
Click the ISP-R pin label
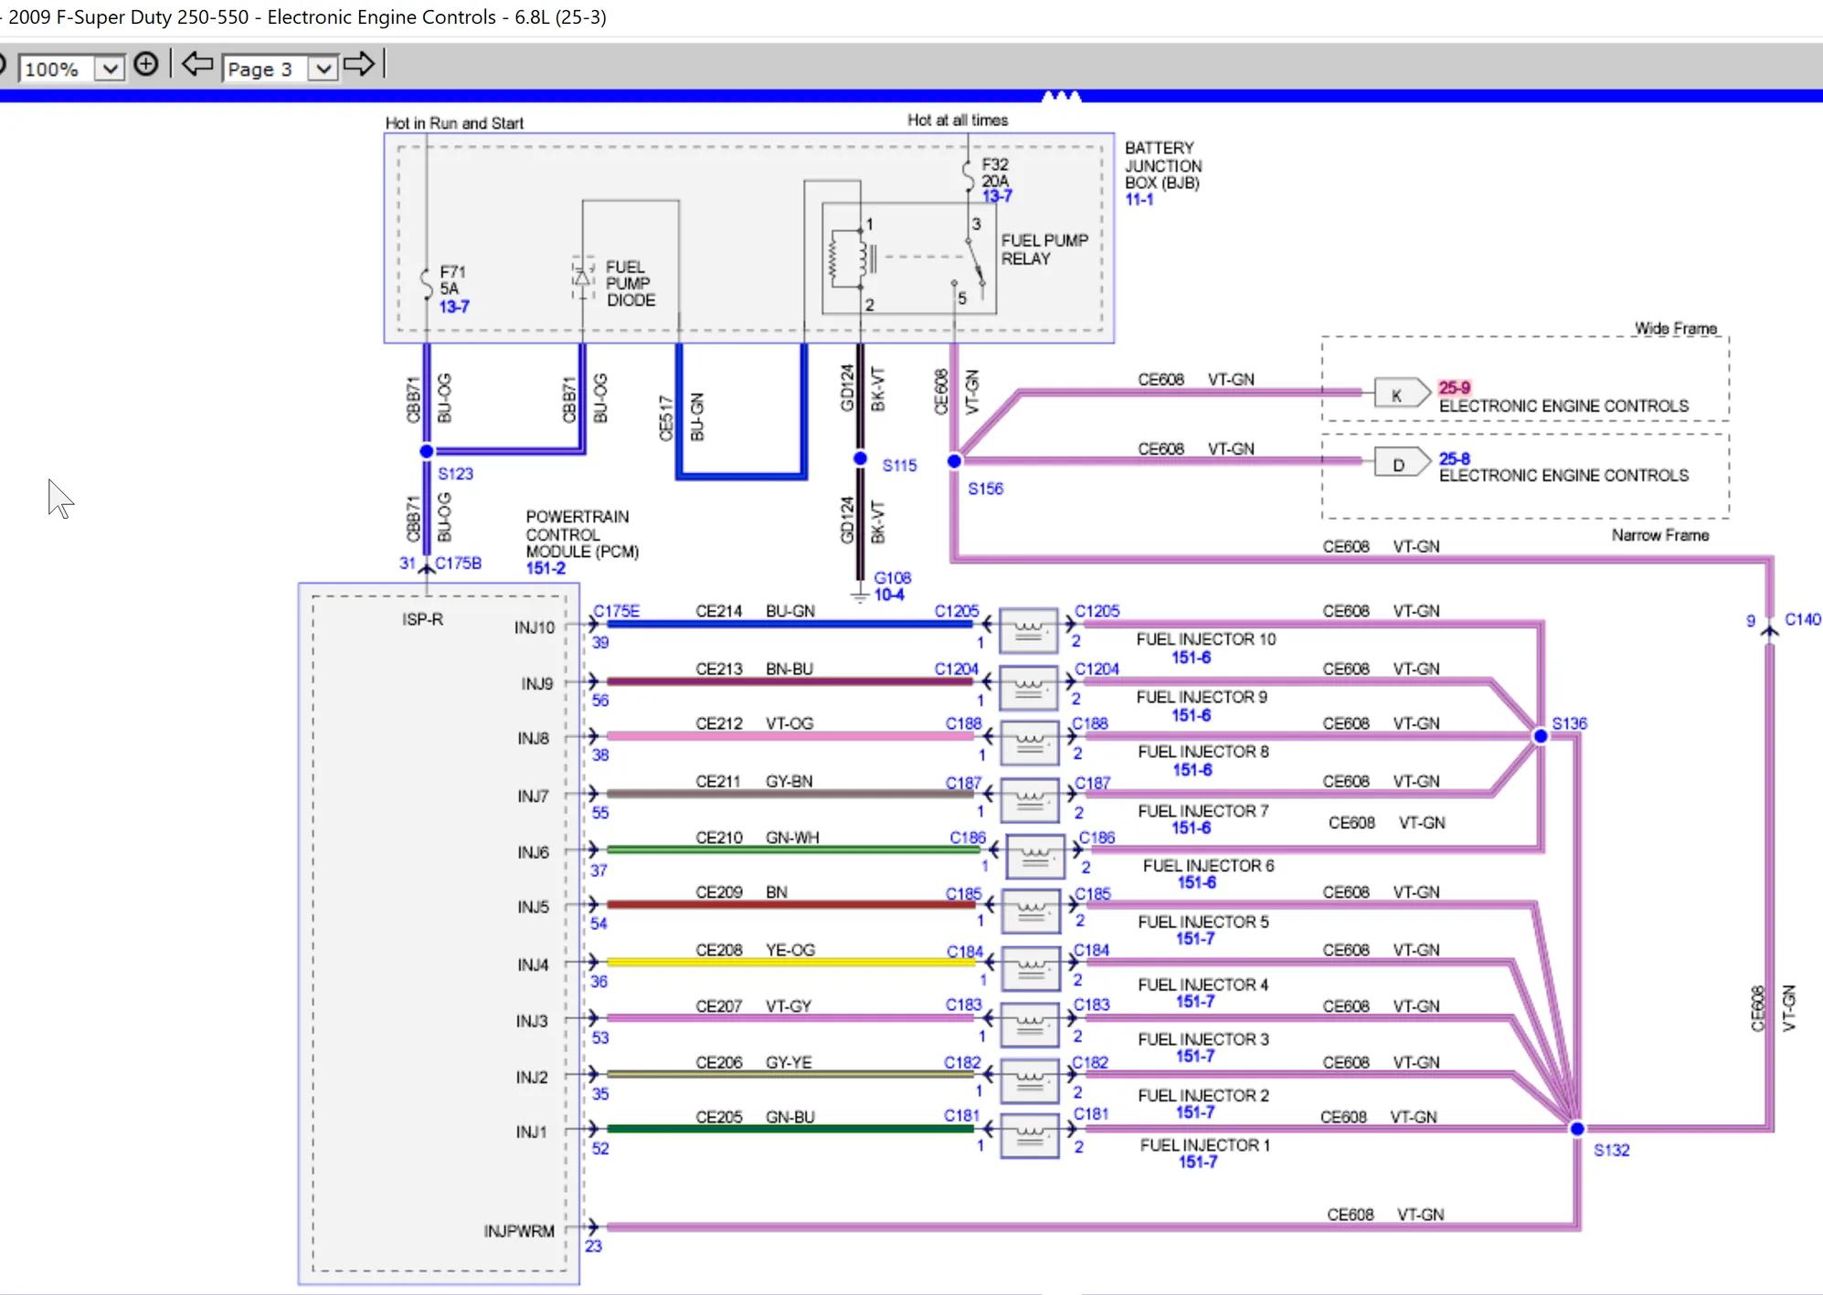[422, 619]
